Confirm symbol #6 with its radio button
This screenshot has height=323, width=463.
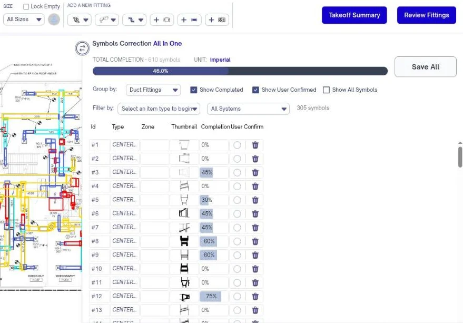(x=237, y=214)
